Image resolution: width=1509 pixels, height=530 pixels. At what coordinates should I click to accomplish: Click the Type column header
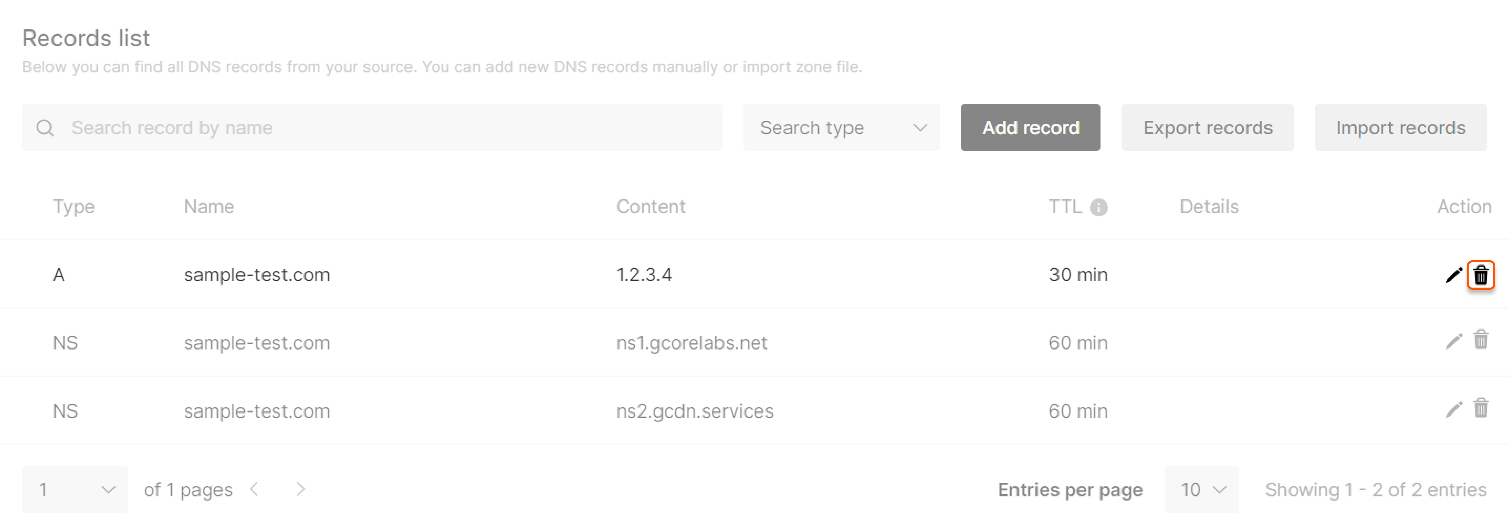point(74,207)
